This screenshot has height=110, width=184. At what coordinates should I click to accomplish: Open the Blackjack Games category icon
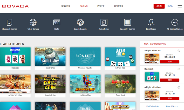[x=9, y=22]
